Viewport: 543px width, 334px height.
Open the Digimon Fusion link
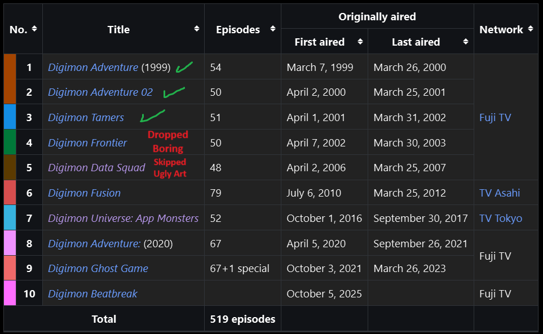[x=85, y=193]
